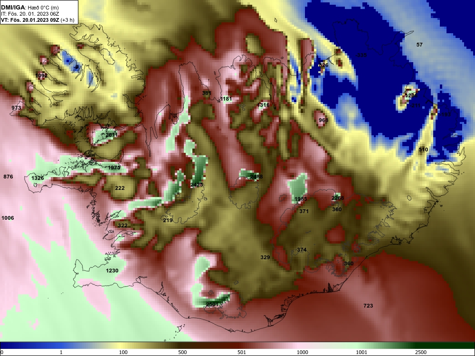The height and width of the screenshot is (356, 475).
Task: Click the offshore map value 723
Action: click(x=368, y=306)
